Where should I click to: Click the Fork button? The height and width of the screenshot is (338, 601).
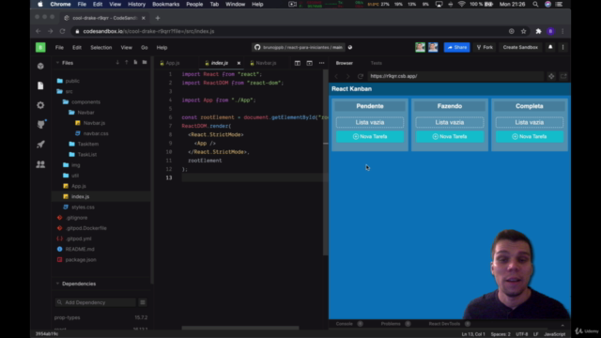tap(485, 47)
